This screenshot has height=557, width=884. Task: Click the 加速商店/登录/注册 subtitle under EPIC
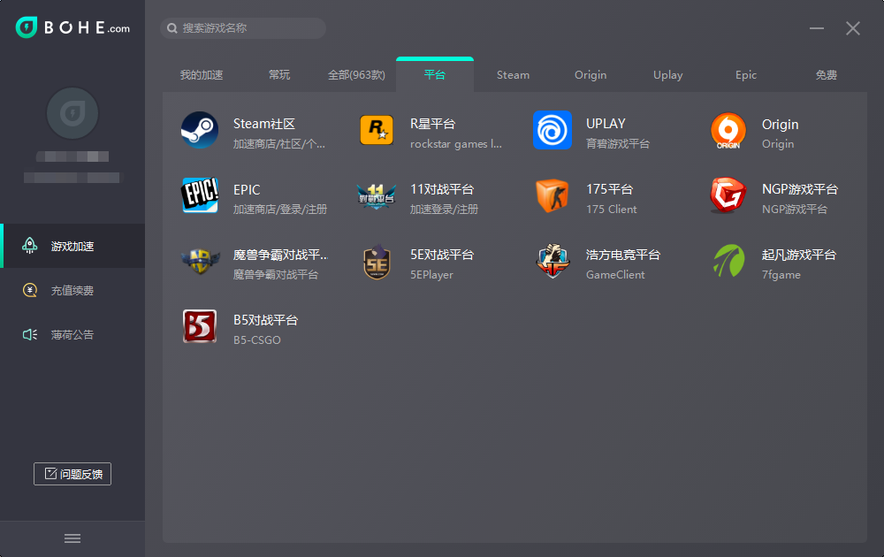click(x=280, y=210)
